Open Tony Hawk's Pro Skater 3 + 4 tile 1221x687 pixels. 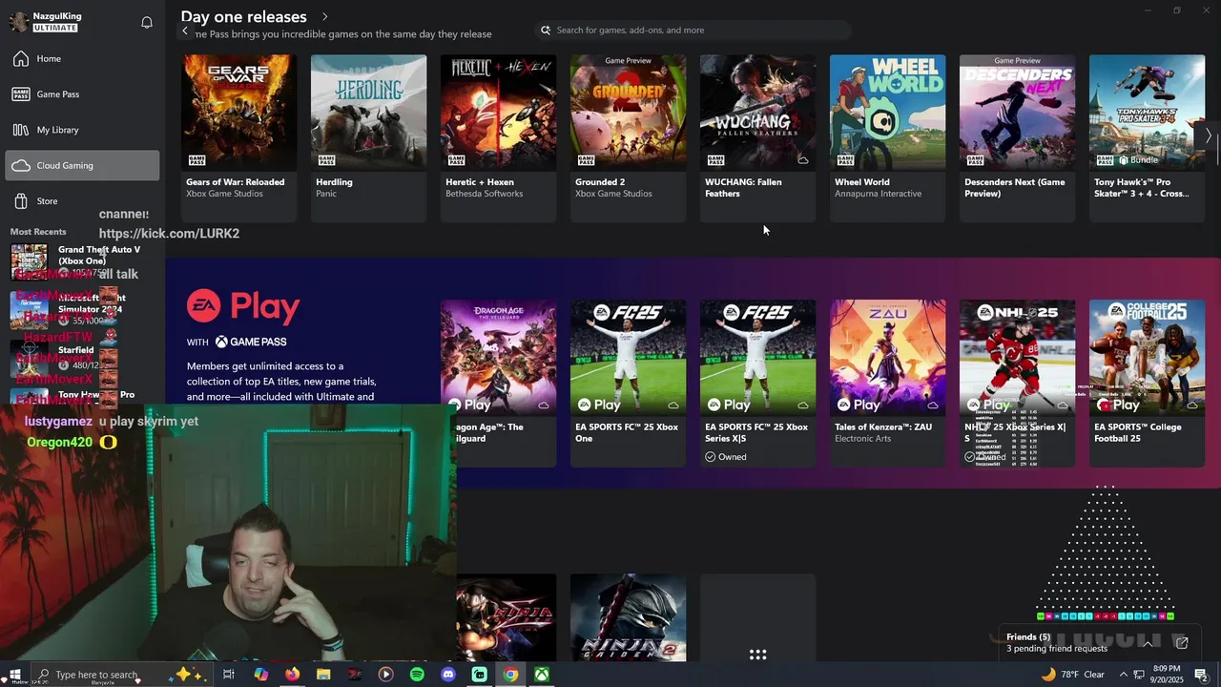click(x=1147, y=138)
